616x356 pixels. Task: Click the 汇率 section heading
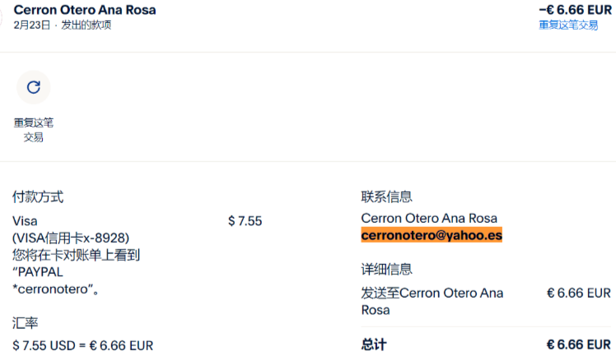click(25, 322)
